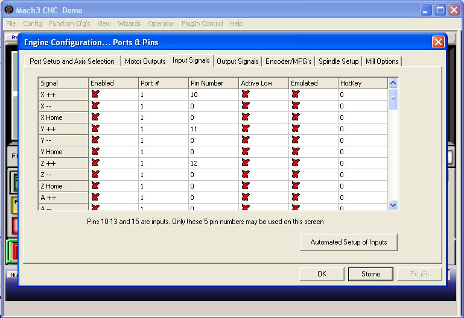The height and width of the screenshot is (318, 464).
Task: Select the Pin Number cell for X ++
Action: (214, 95)
